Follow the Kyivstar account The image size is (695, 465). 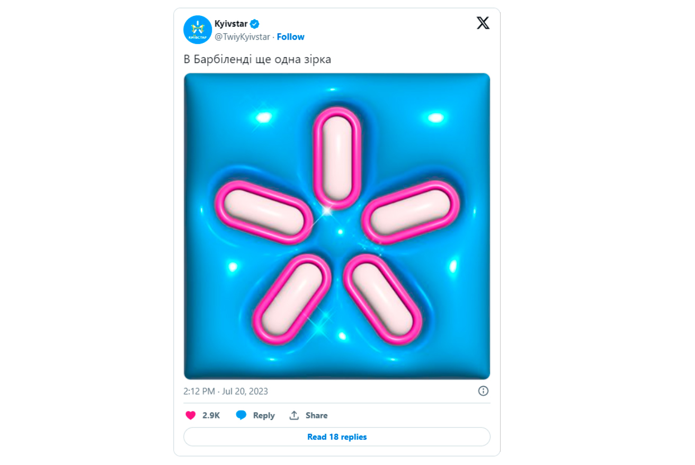point(290,37)
